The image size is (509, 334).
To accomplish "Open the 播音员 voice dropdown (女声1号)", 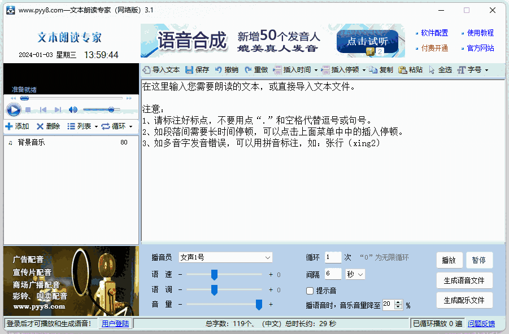I will click(225, 257).
